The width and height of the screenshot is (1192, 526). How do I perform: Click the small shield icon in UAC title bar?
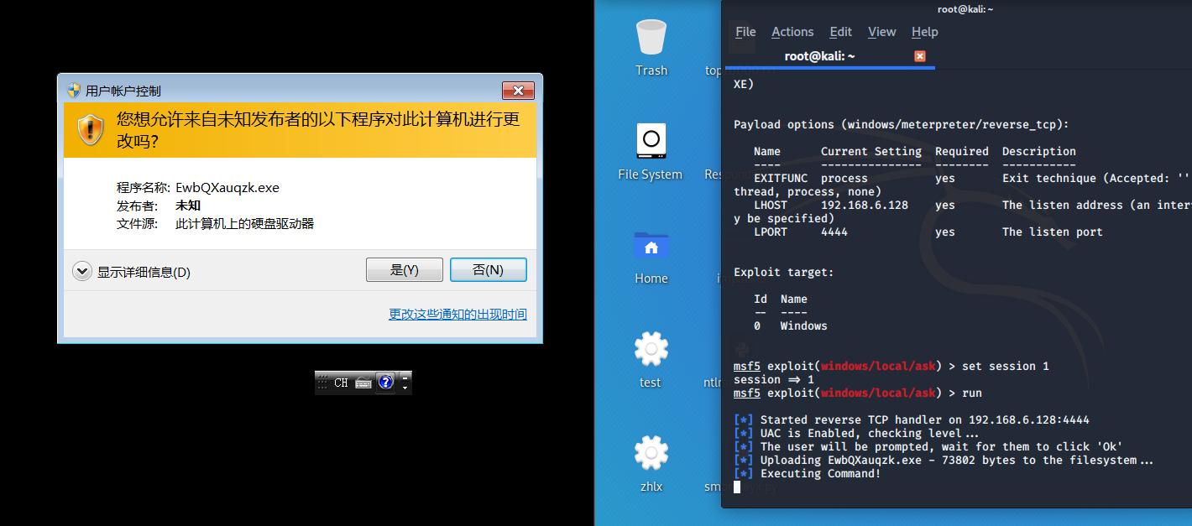click(74, 91)
